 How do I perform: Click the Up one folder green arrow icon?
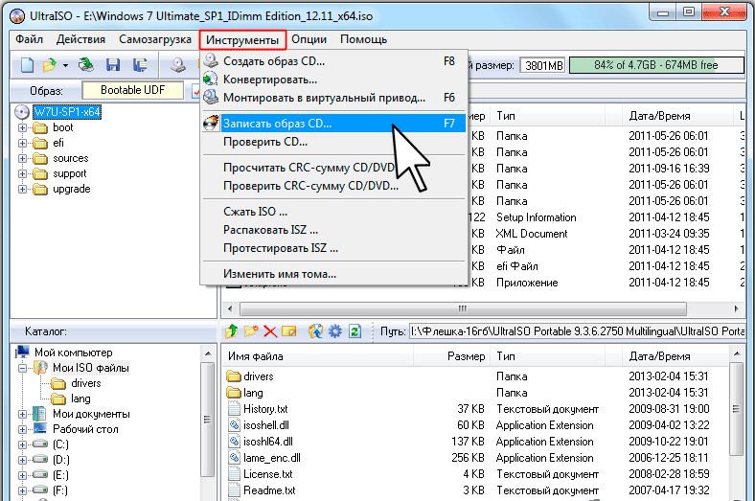pos(232,331)
